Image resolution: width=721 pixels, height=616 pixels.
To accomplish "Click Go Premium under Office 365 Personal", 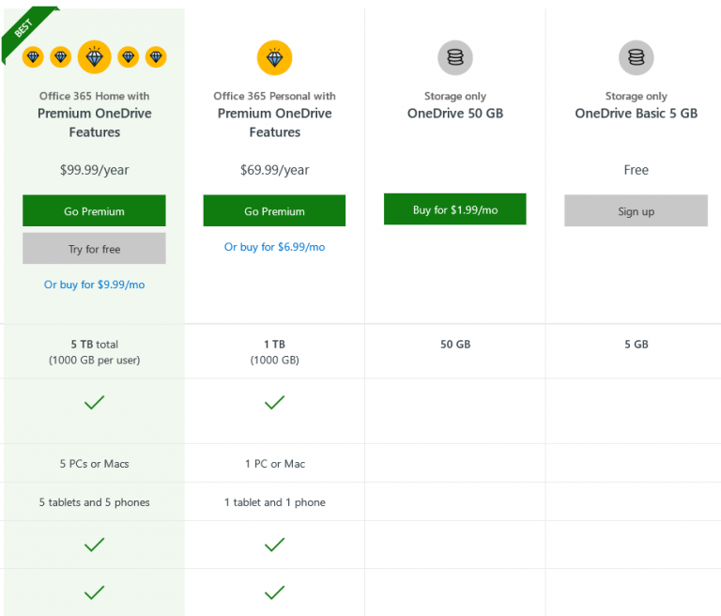I will point(274,210).
